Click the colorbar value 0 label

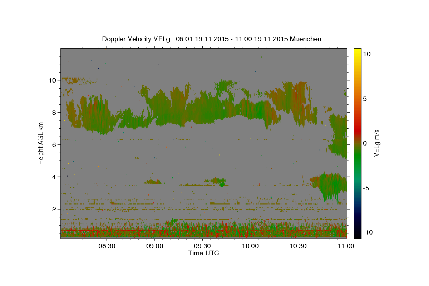point(365,143)
